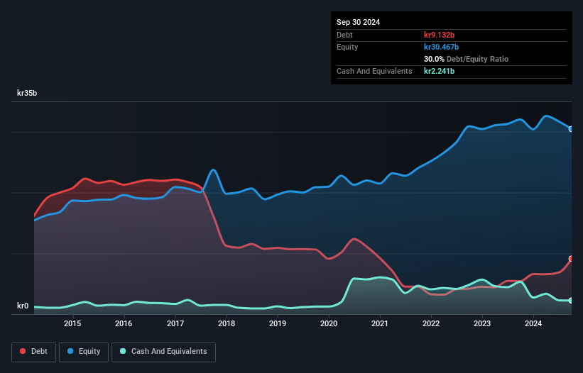
Task: Click the Sep 30 2024 tooltip date
Action: (x=358, y=22)
